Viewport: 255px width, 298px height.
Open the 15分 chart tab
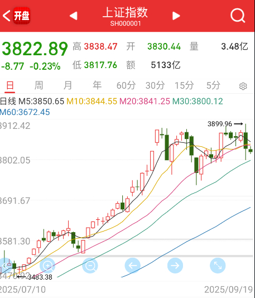pos(184,85)
